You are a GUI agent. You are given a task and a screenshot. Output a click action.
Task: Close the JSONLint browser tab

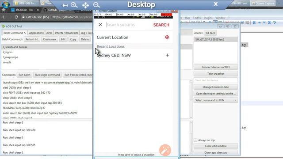pyautogui.click(x=38, y=10)
